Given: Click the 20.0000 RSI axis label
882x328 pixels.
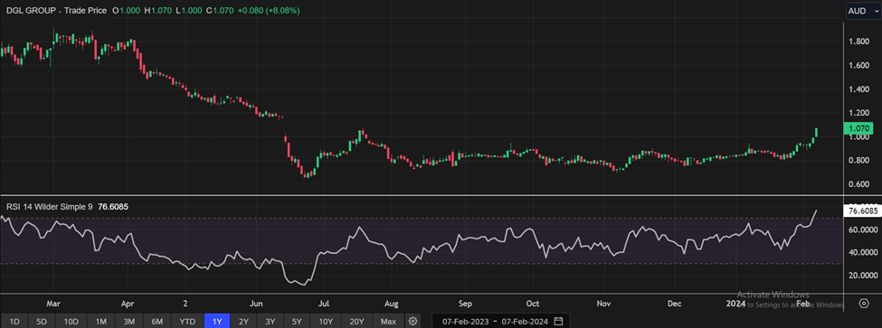Looking at the screenshot, I should click(862, 276).
